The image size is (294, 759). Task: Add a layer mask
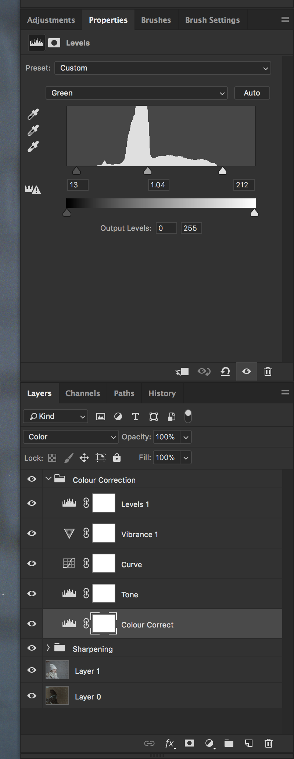[x=189, y=743]
